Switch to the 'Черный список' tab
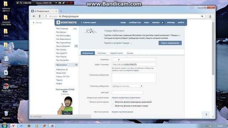 tap(116, 53)
